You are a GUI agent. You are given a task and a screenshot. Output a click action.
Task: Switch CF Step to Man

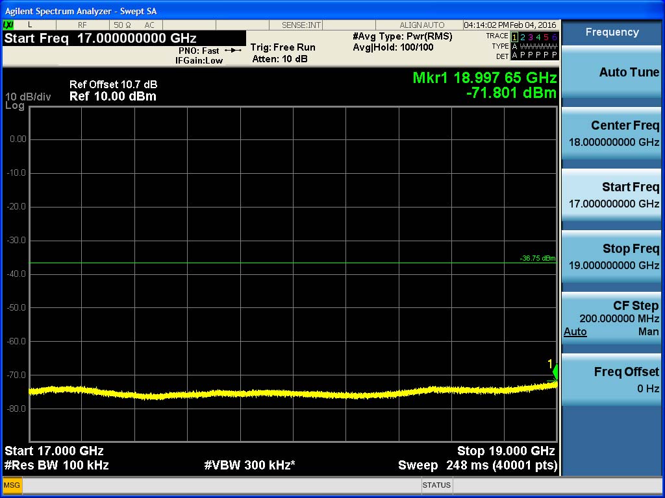(x=649, y=331)
